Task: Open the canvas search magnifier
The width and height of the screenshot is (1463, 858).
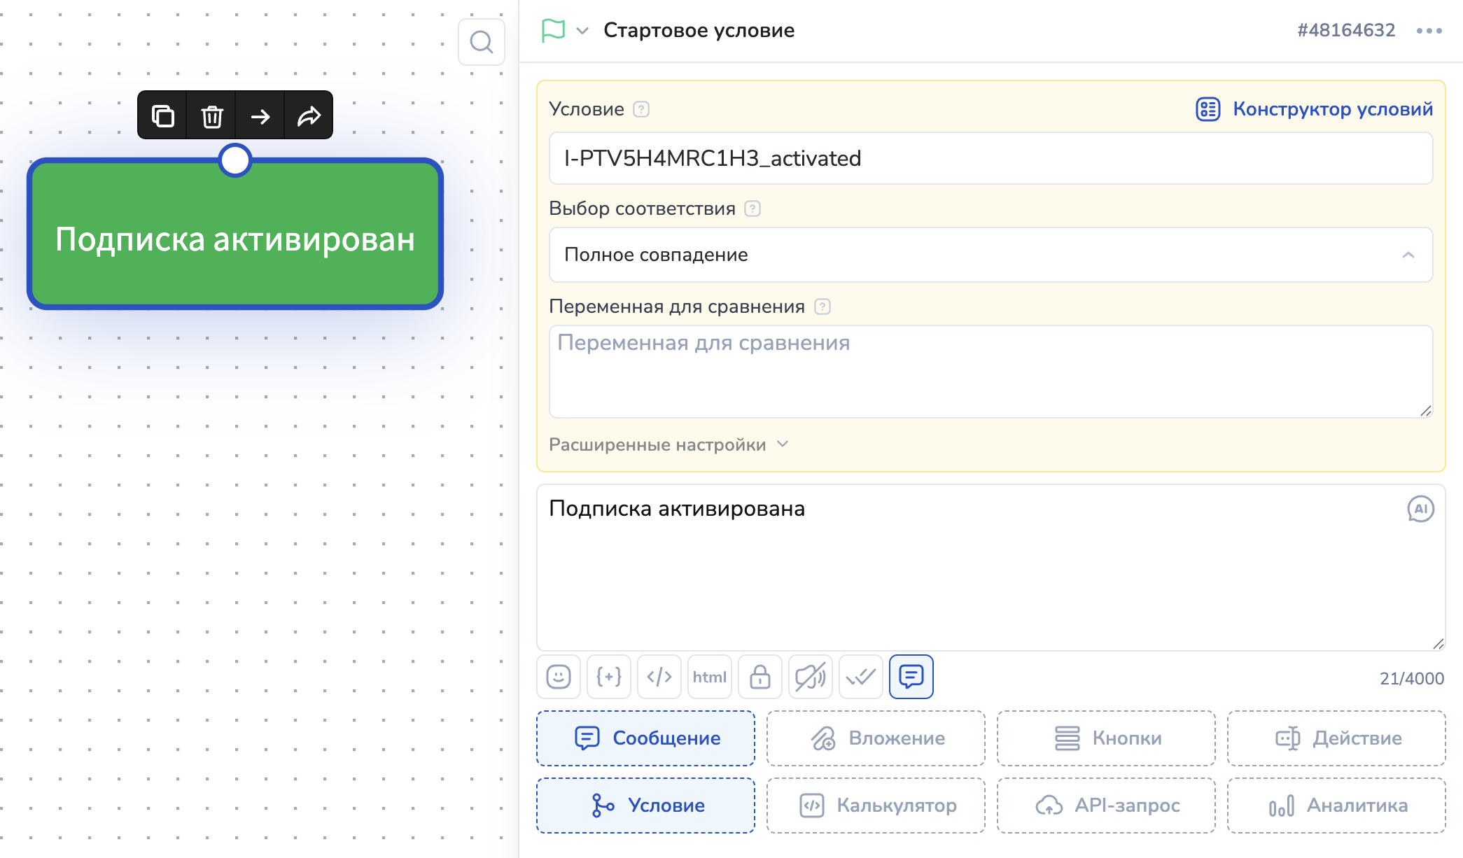Action: (482, 42)
